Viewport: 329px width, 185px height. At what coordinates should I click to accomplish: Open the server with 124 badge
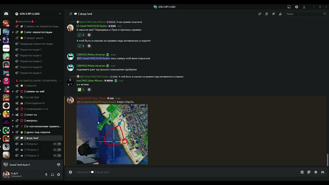pyautogui.click(x=6, y=97)
